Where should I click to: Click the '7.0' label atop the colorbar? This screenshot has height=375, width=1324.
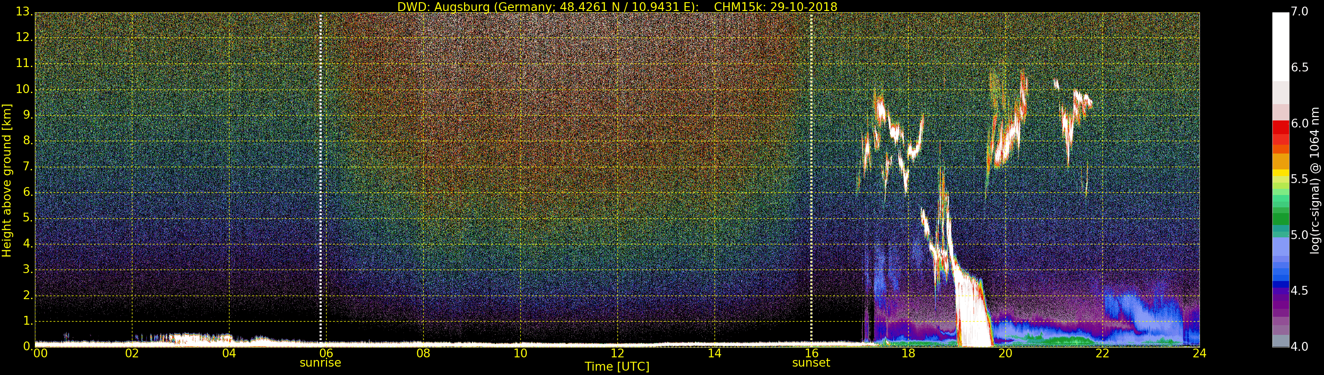point(1299,12)
